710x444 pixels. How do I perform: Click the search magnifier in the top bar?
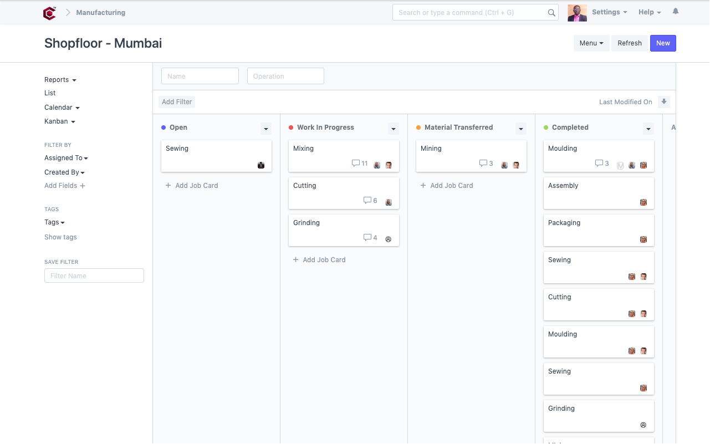click(550, 12)
